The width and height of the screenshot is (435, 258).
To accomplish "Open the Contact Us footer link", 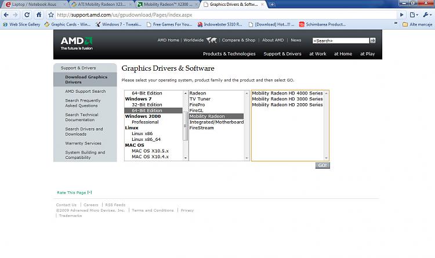I will coord(66,205).
